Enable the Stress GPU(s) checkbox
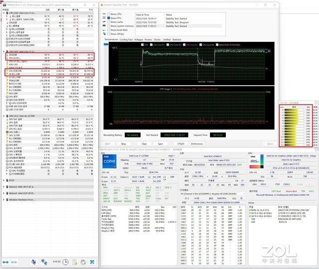The height and width of the screenshot is (269, 319). (109, 34)
